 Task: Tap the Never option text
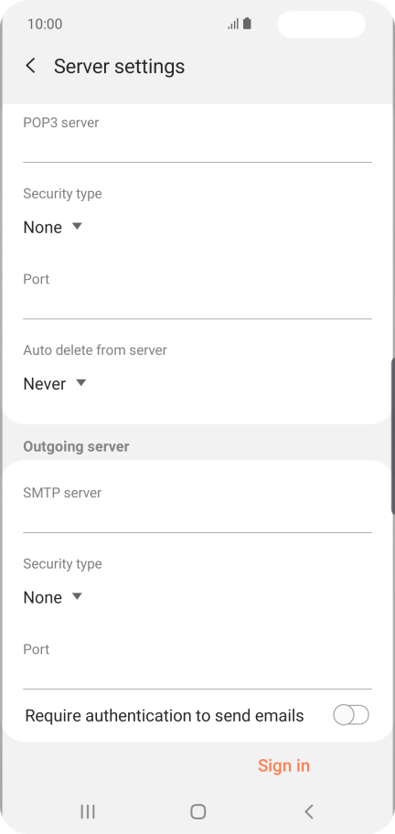(45, 383)
